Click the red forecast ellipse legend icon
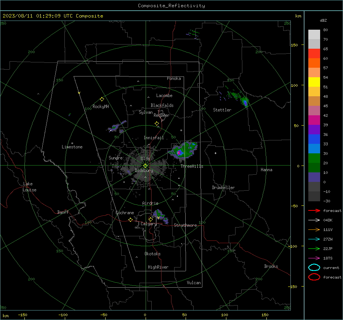 [314, 277]
